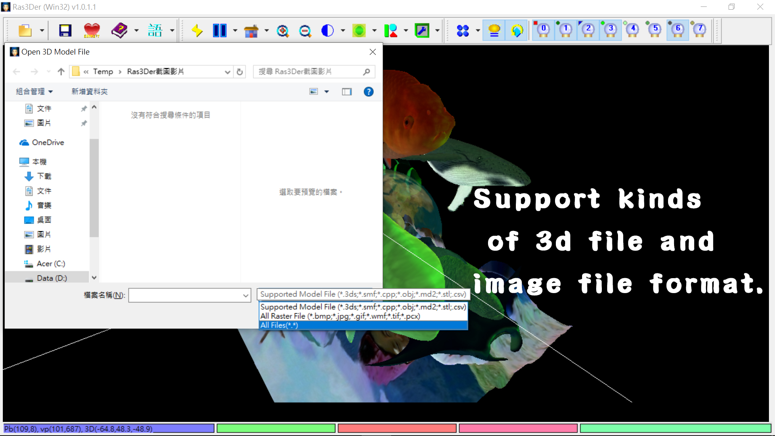The image size is (775, 436).
Task: Click the red heart icon
Action: pyautogui.click(x=92, y=31)
